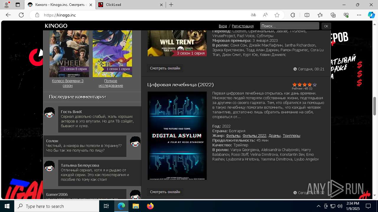Open browser profile icon
The width and height of the screenshot is (378, 212).
coord(6,5)
